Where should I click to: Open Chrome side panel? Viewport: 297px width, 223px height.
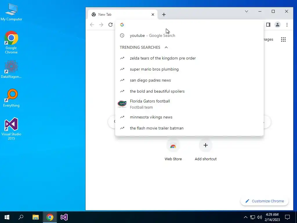click(268, 25)
